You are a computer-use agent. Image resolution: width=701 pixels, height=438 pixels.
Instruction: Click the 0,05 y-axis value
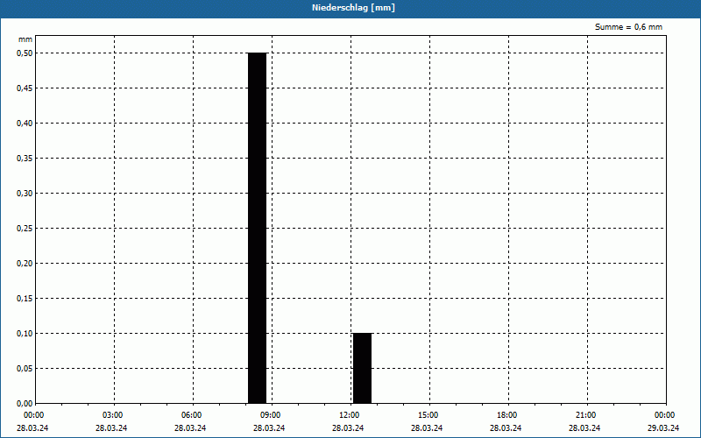point(25,368)
